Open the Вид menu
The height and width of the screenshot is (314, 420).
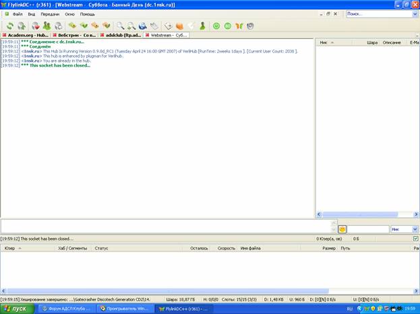[x=32, y=14]
